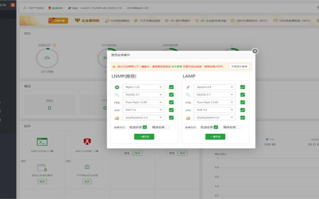The image size is (319, 199).
Task: Click buy button under green house plugin
Action: tap(87, 181)
